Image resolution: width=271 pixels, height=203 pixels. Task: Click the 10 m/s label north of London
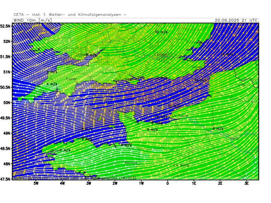tap(161, 32)
